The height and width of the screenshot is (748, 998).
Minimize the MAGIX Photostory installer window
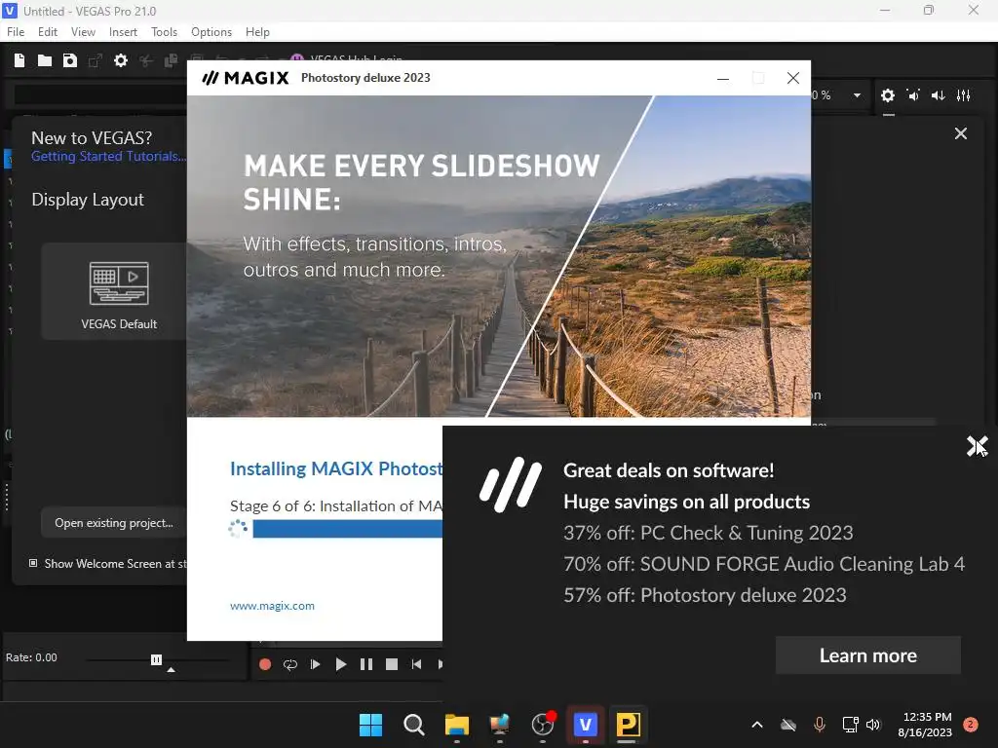(x=723, y=78)
